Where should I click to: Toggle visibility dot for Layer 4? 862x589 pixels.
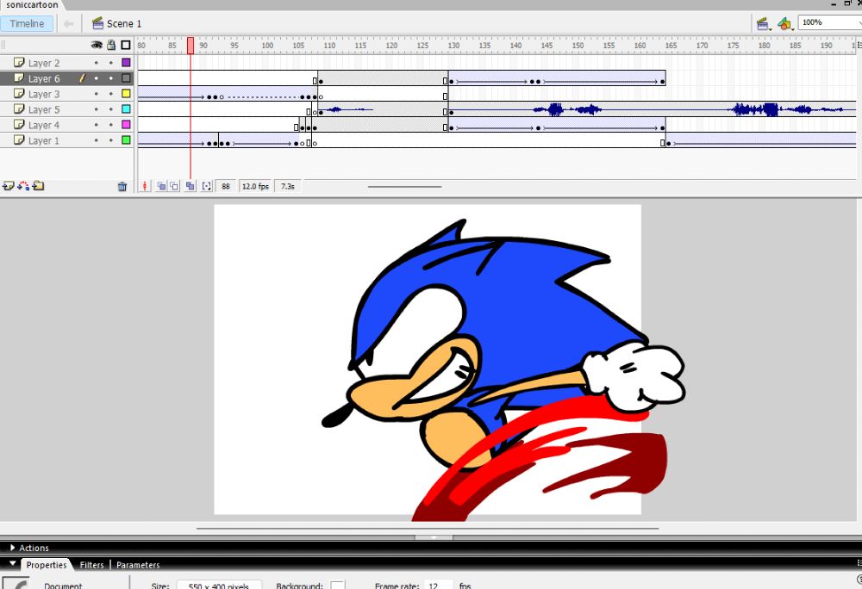[97, 125]
